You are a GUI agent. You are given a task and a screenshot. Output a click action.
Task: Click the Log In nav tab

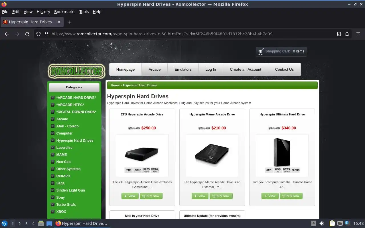coord(211,69)
